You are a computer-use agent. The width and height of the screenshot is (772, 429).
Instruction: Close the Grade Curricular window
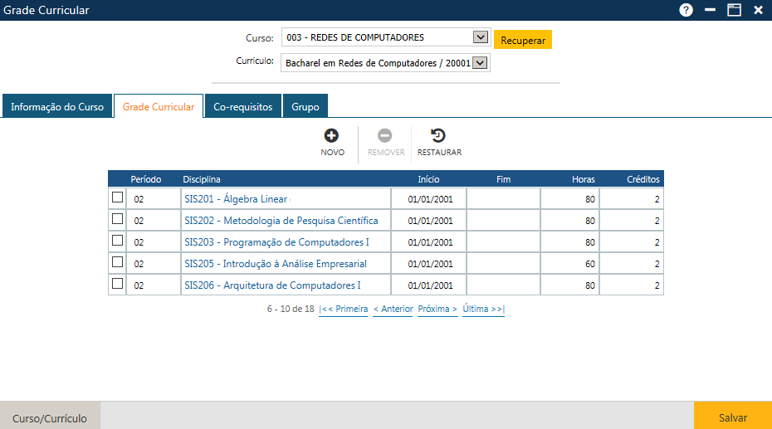758,10
